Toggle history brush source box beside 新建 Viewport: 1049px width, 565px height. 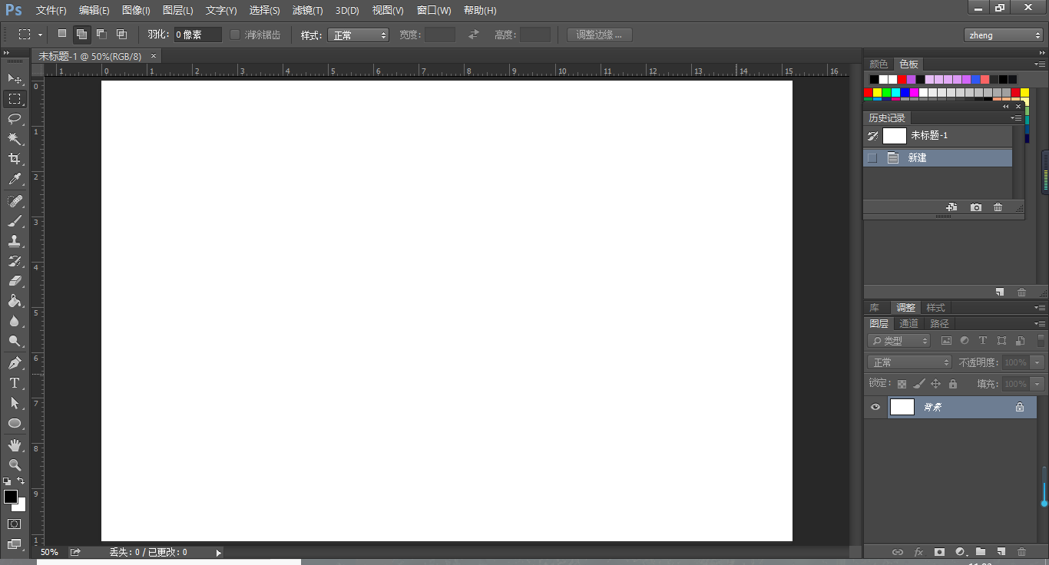872,158
